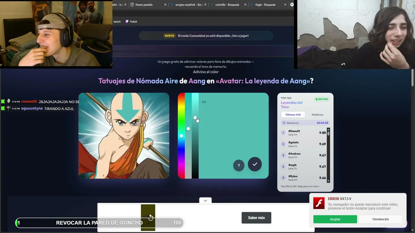Click the Aang character image

coord(124,136)
